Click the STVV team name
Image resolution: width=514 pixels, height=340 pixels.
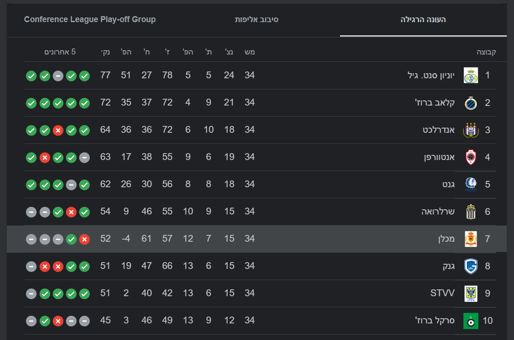[443, 293]
